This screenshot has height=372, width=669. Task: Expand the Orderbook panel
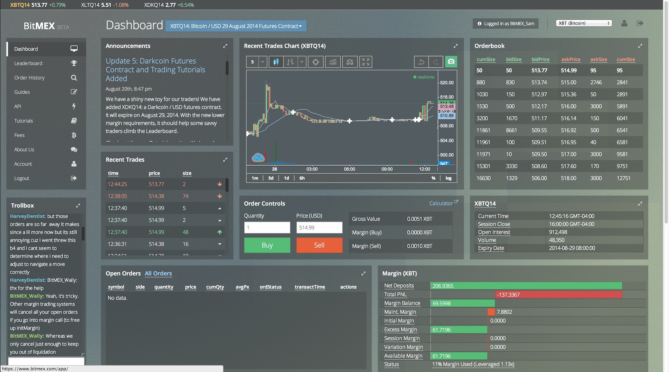(x=640, y=46)
